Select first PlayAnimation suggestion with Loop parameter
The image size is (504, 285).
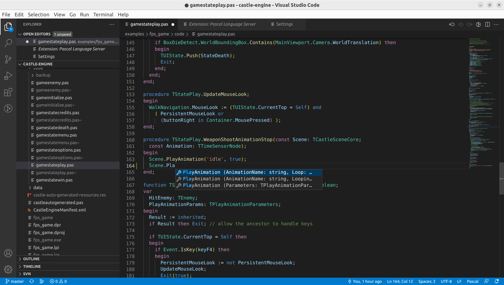(248, 172)
